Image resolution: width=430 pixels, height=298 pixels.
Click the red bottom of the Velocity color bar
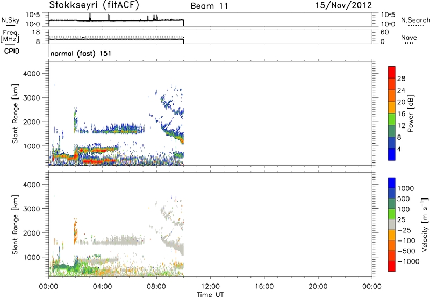click(392, 266)
